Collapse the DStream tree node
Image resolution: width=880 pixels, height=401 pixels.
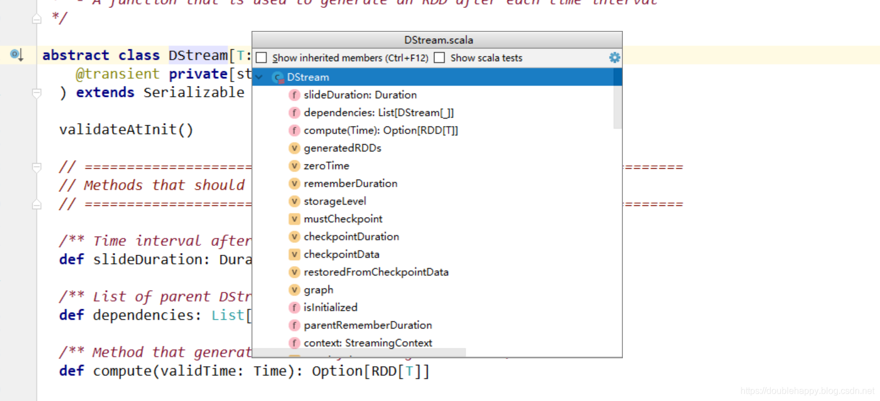coord(259,77)
